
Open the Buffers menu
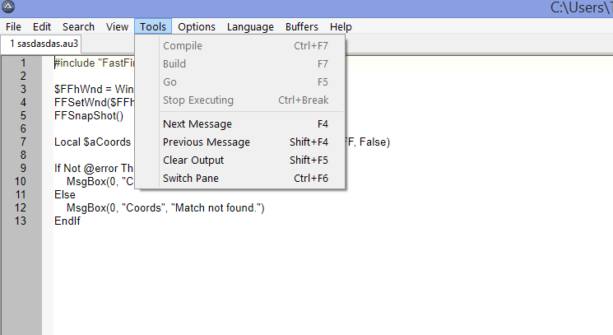[x=302, y=27]
